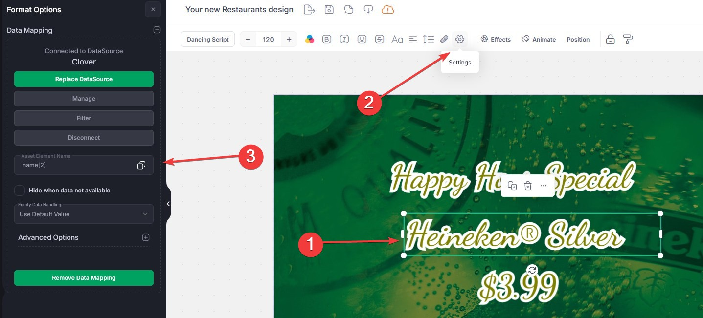Enable Hide when data not available checkbox

point(20,191)
